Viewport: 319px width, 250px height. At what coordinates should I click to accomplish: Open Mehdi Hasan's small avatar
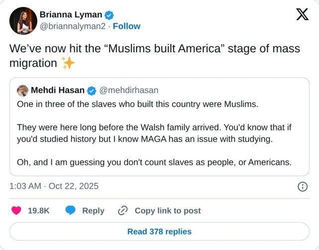click(22, 90)
